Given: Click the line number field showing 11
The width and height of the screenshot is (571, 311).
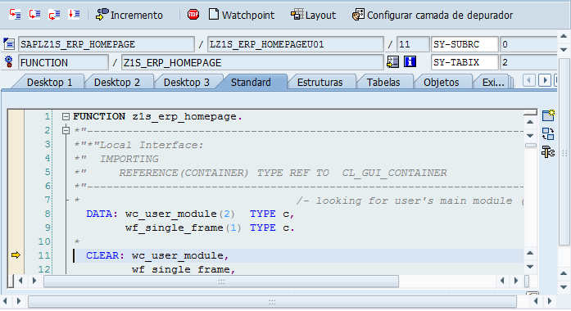Looking at the screenshot, I should [x=413, y=44].
